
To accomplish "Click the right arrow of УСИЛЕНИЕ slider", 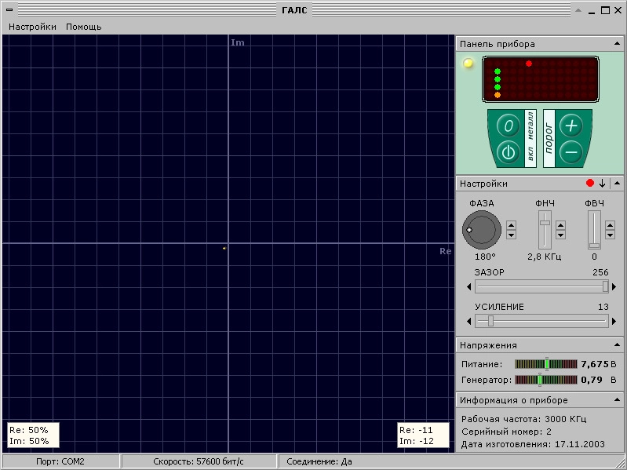I will (x=614, y=322).
